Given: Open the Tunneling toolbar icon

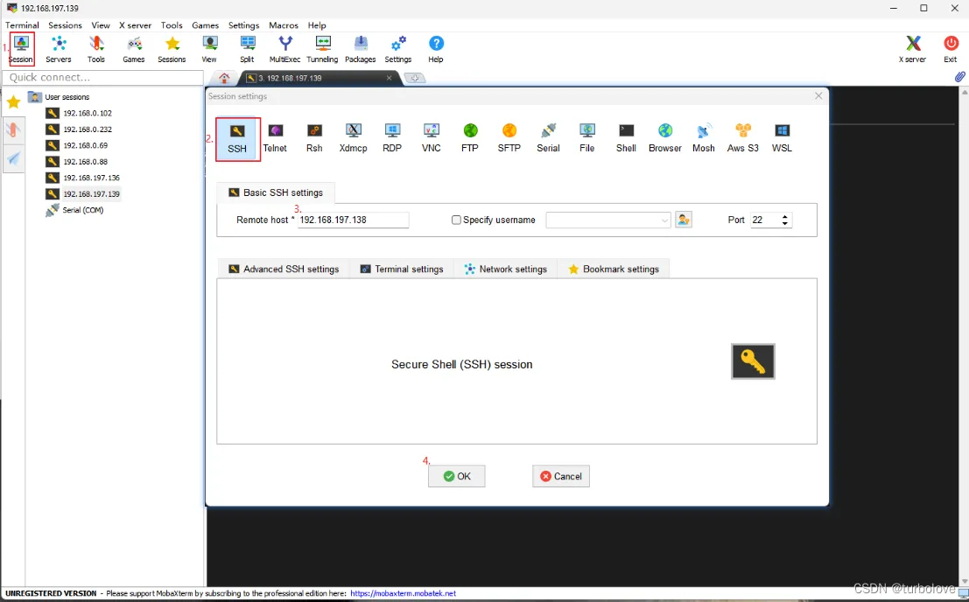Looking at the screenshot, I should click(323, 49).
